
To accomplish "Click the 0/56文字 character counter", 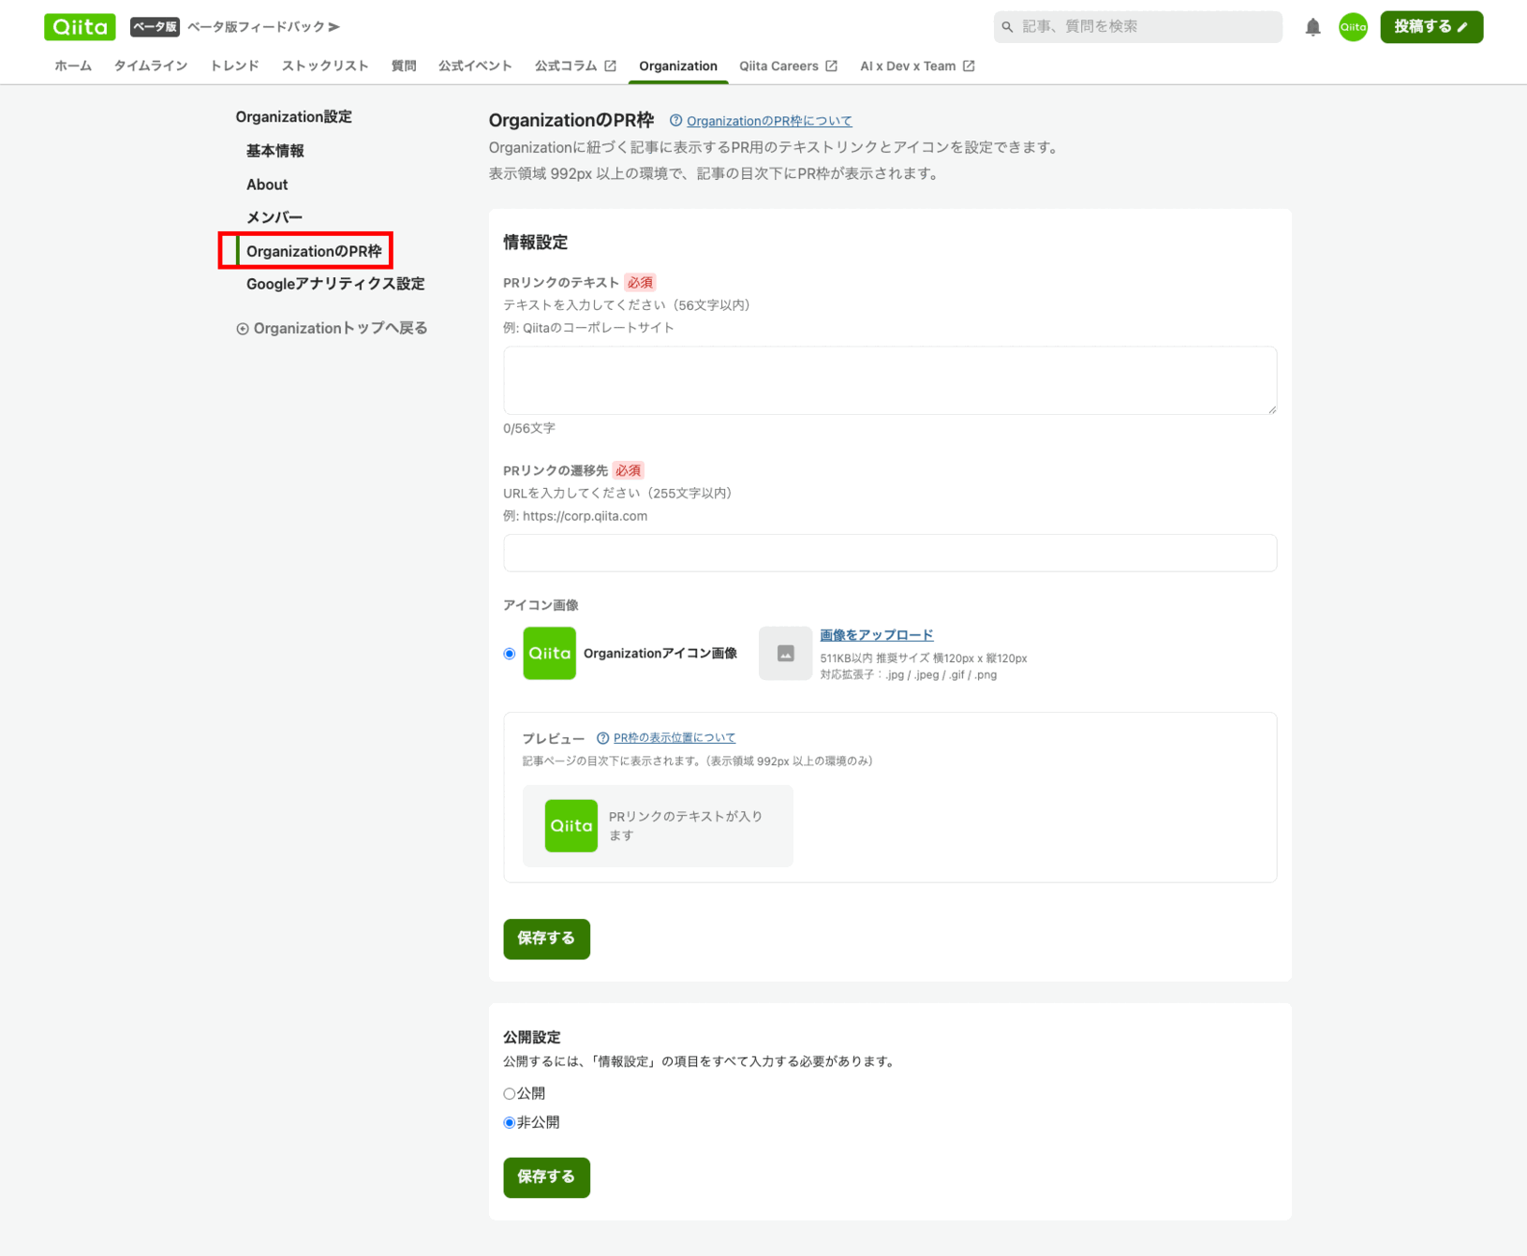I will click(x=529, y=428).
